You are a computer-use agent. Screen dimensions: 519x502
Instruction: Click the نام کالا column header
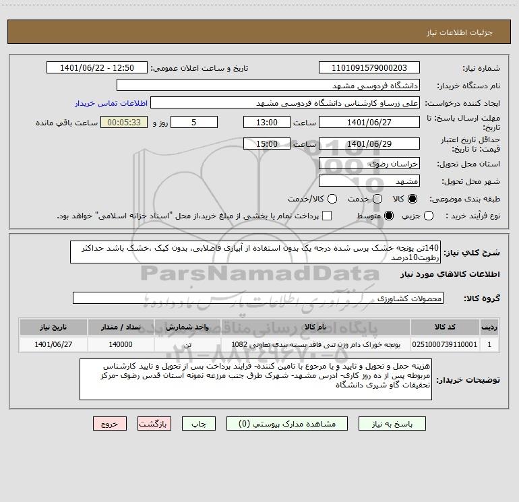[x=315, y=327]
